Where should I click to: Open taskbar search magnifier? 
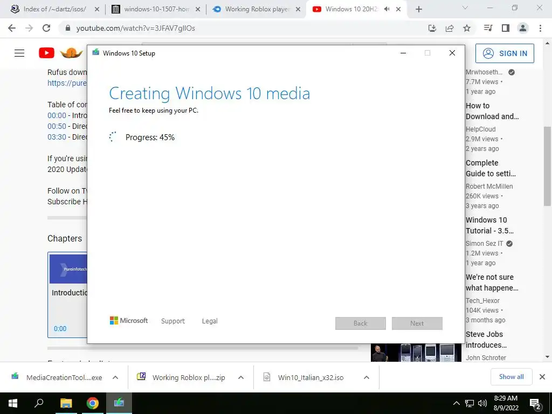[x=39, y=403]
